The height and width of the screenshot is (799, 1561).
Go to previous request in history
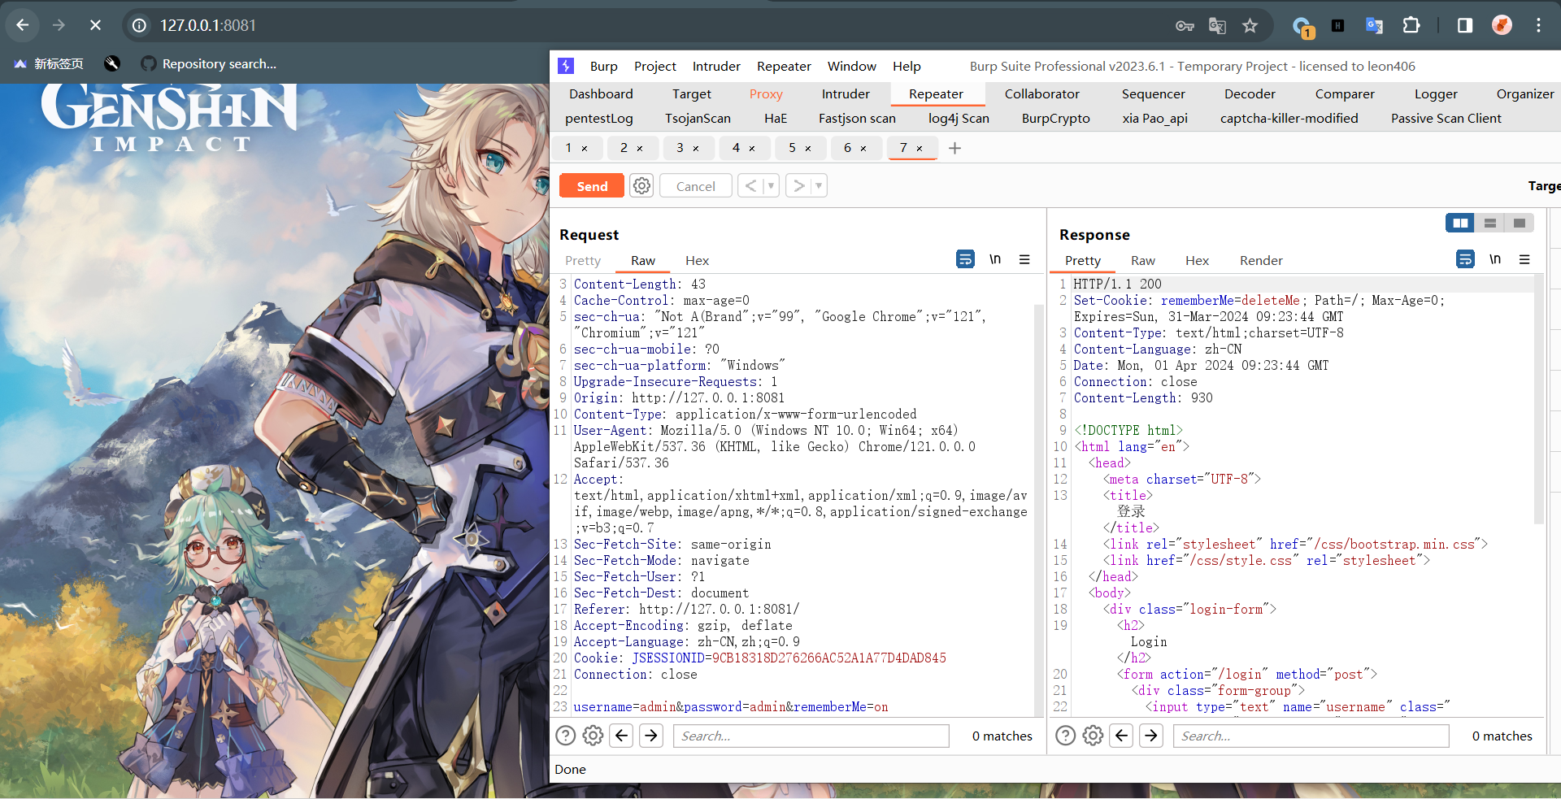[750, 186]
